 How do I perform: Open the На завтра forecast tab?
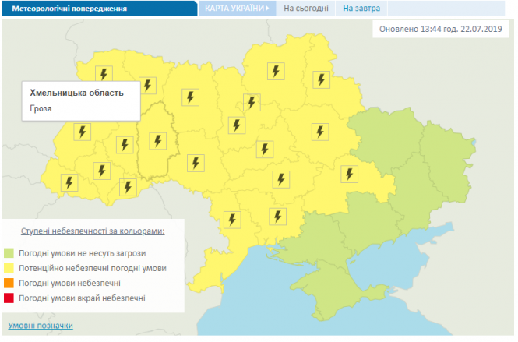tap(359, 9)
